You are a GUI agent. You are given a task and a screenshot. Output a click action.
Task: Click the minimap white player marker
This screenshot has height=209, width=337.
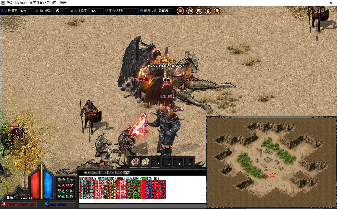pyautogui.click(x=274, y=173)
